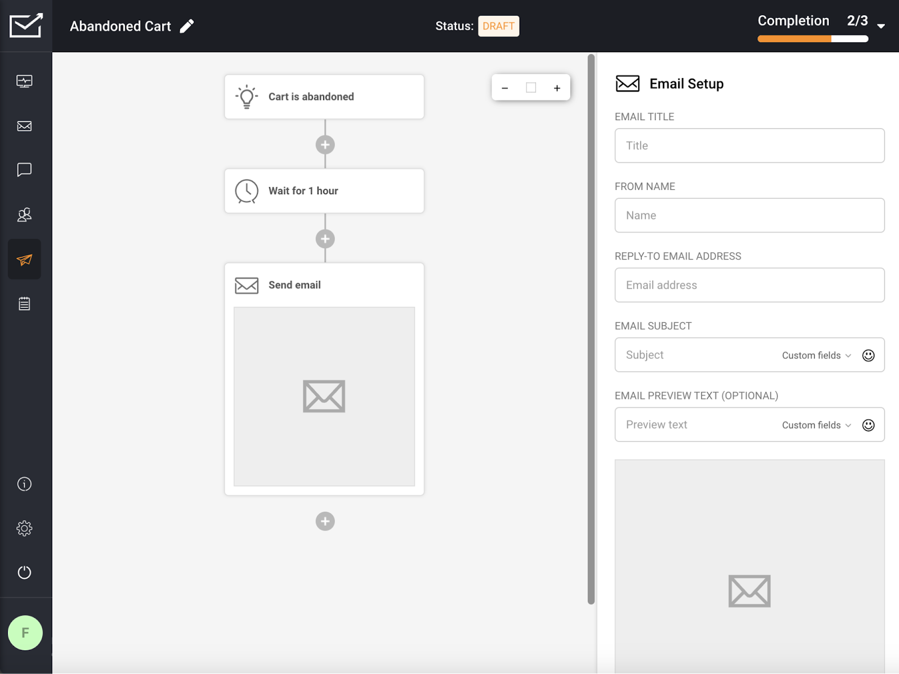Open the Forms clipboard icon in sidebar

pos(24,304)
